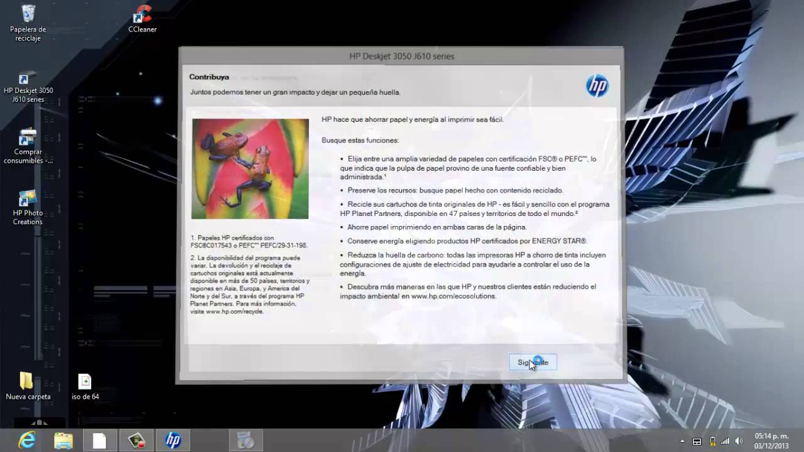Click the line 'Busque estas funciones:'
Screen dimensions: 804x452
(360, 140)
